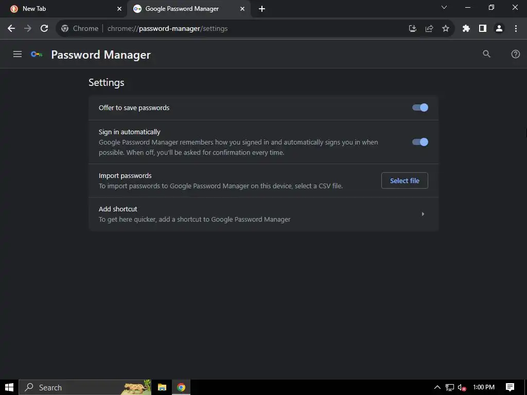Open the notification center icon

[x=510, y=387]
